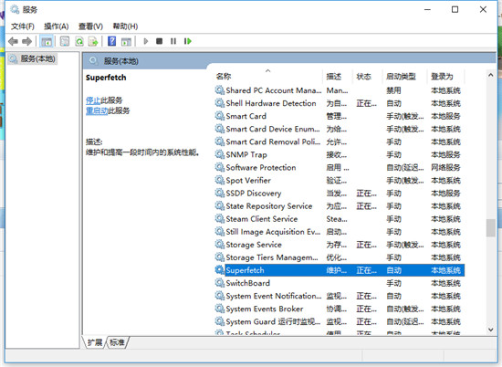Select the State Repository Service row
502x367 pixels.
(339, 206)
